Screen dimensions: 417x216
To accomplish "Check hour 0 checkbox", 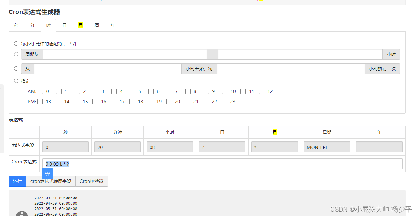I will 40,91.
